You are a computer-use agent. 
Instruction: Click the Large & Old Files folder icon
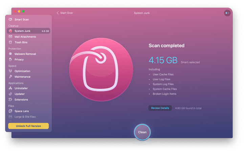pos(10,117)
